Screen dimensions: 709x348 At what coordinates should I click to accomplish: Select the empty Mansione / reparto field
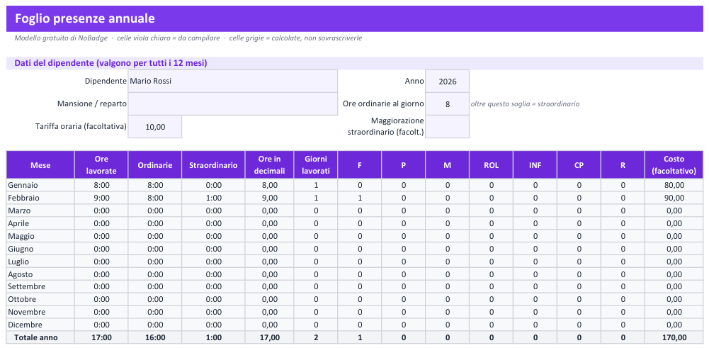coord(233,104)
